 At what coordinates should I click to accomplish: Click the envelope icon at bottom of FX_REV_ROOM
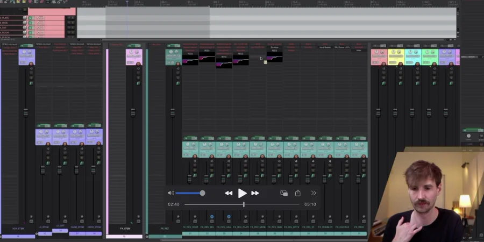[195, 222]
